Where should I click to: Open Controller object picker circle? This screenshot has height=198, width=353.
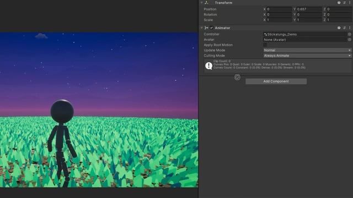click(x=349, y=34)
